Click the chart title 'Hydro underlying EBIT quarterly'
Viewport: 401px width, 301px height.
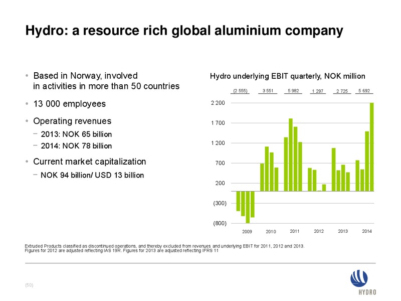click(287, 76)
